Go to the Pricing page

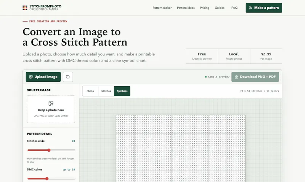tap(205, 8)
